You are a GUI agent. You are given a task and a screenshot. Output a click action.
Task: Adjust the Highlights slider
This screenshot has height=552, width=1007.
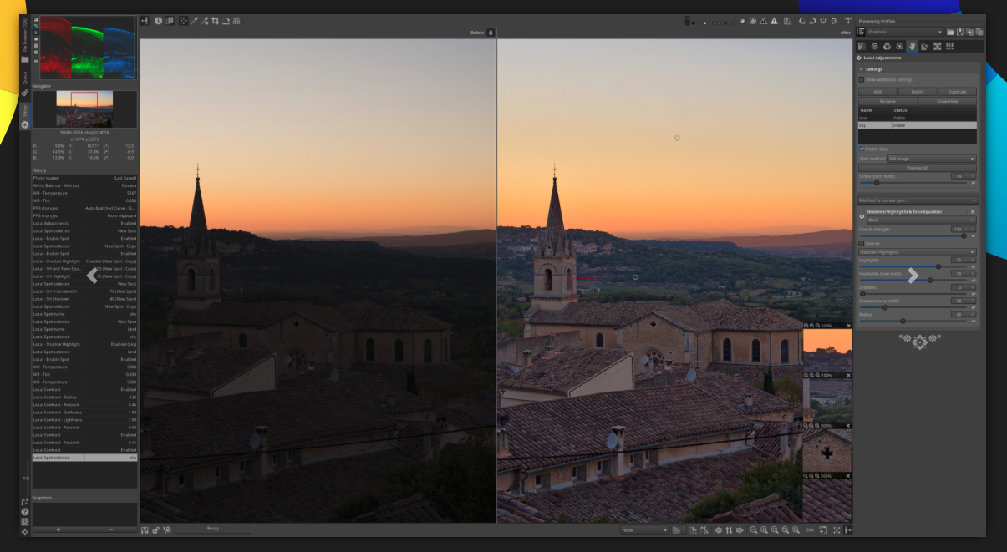click(912, 266)
